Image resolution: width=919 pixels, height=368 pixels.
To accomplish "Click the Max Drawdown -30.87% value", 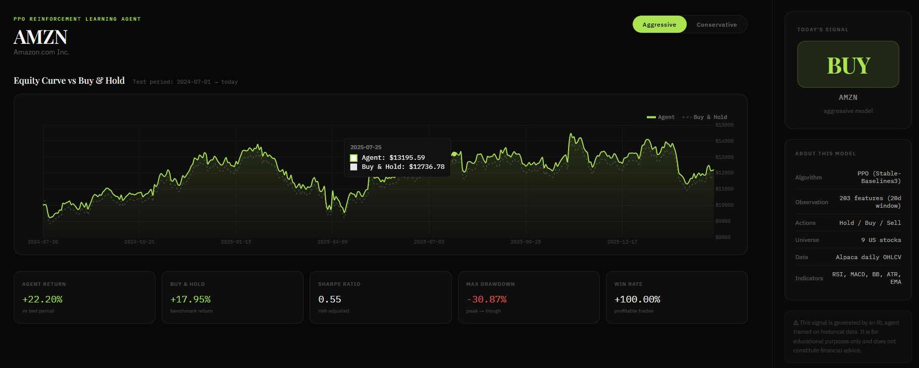I will point(486,299).
